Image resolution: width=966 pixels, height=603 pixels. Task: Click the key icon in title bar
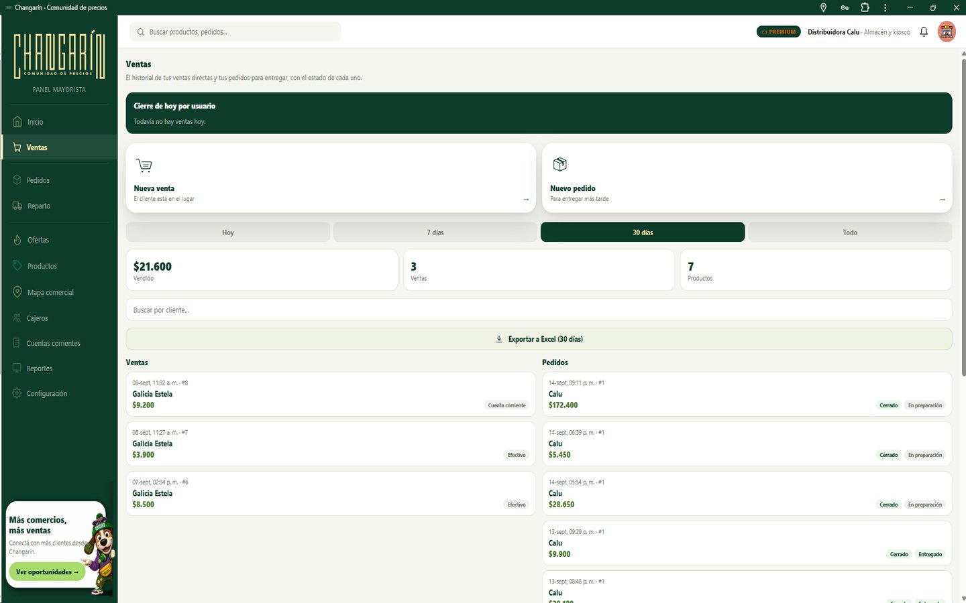845,7
